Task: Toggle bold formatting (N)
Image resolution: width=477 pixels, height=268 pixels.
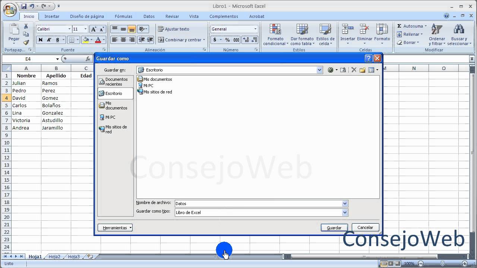Action: tap(40, 40)
